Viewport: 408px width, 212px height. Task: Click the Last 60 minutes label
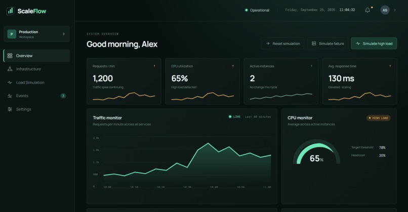(x=258, y=117)
